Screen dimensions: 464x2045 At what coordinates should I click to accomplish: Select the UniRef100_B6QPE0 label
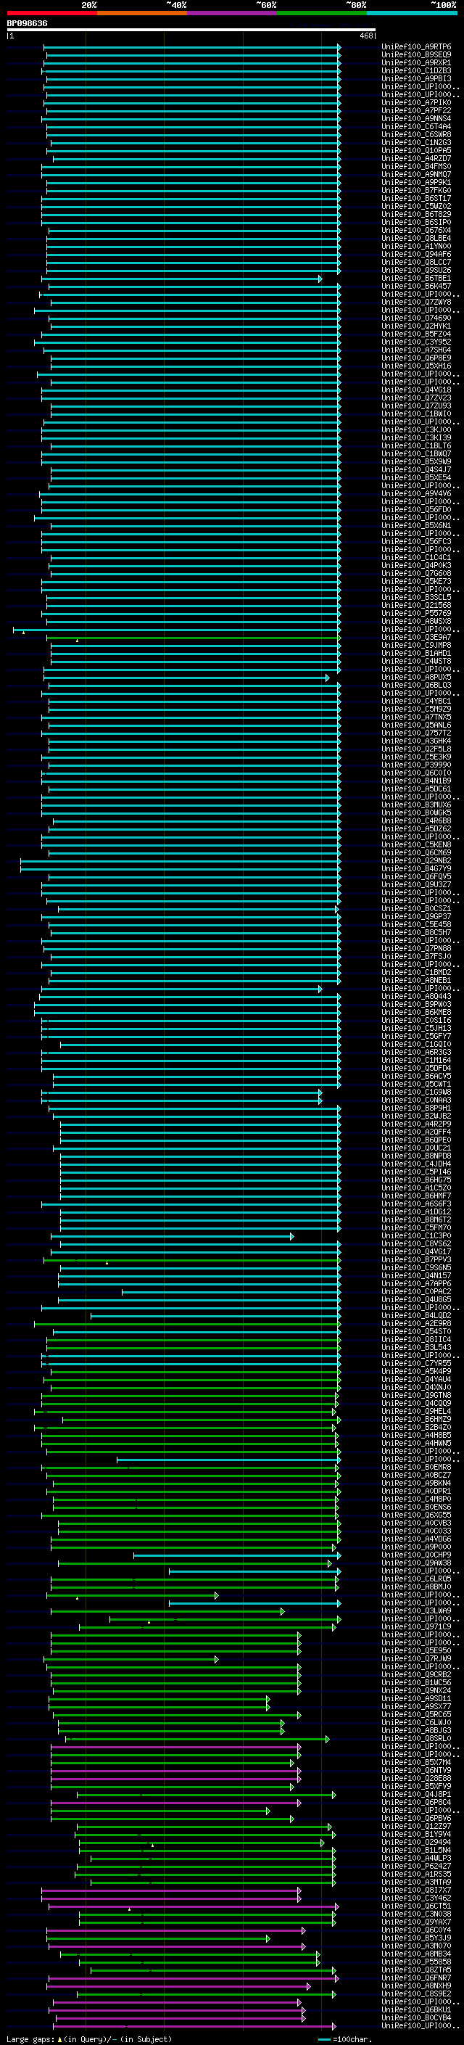pyautogui.click(x=415, y=1139)
